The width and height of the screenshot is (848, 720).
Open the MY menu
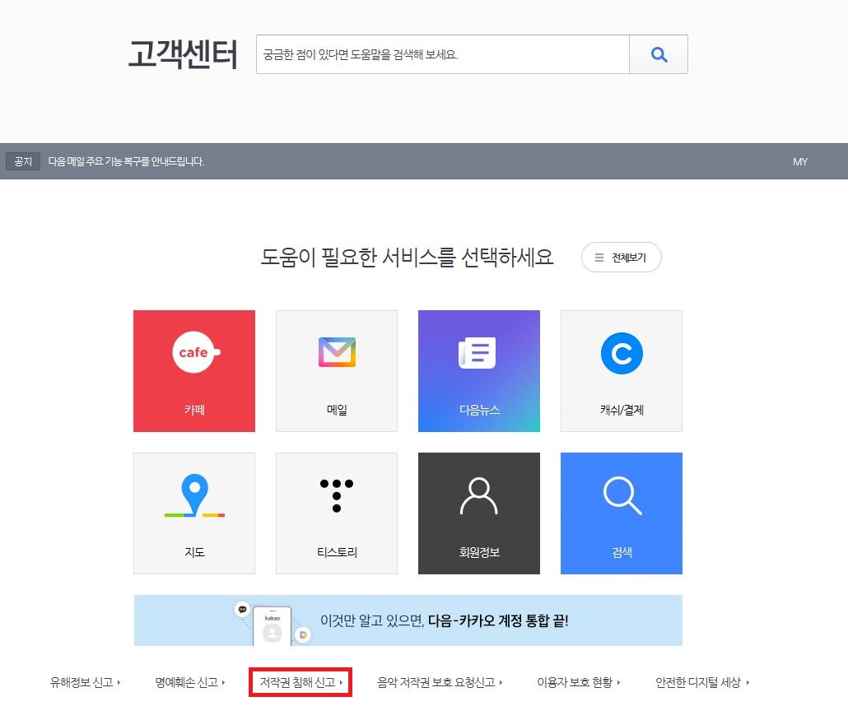(x=800, y=161)
